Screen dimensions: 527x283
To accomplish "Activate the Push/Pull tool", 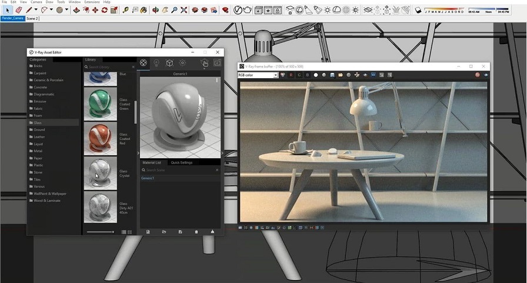I will [x=76, y=10].
